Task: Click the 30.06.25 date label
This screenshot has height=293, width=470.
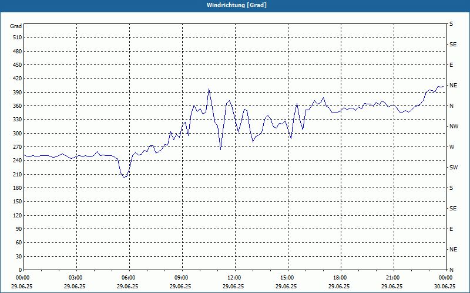Action: [445, 286]
